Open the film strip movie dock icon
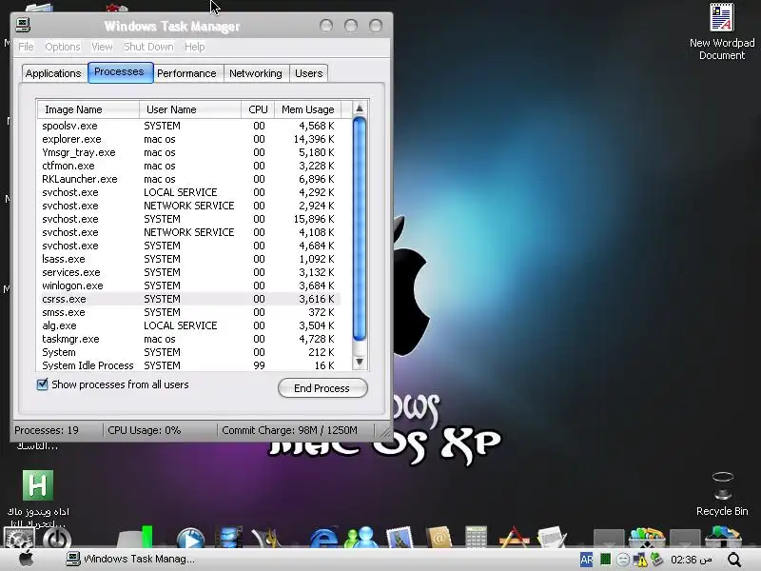The image size is (761, 571). [228, 538]
